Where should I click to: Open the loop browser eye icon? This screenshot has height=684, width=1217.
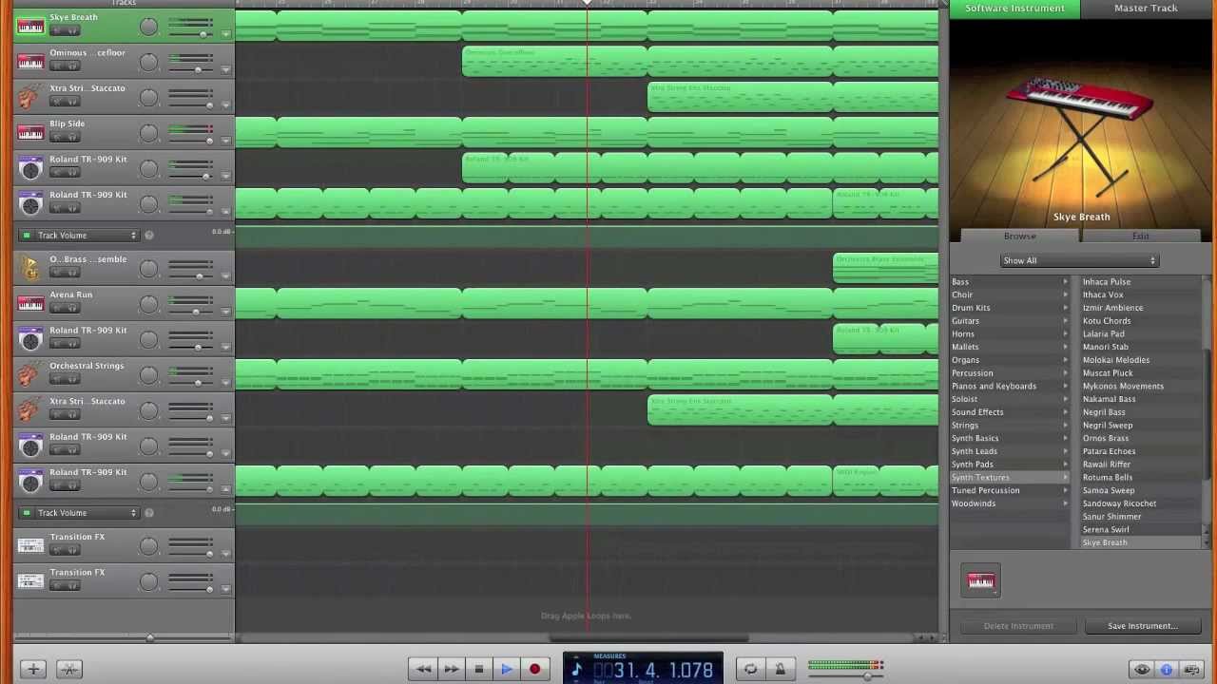[1142, 670]
